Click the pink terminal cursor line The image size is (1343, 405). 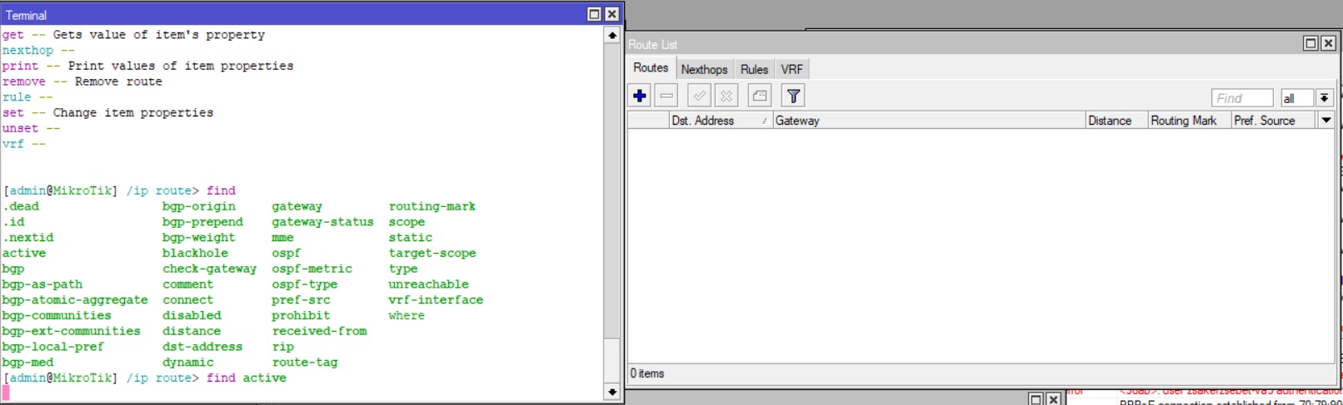(x=6, y=393)
